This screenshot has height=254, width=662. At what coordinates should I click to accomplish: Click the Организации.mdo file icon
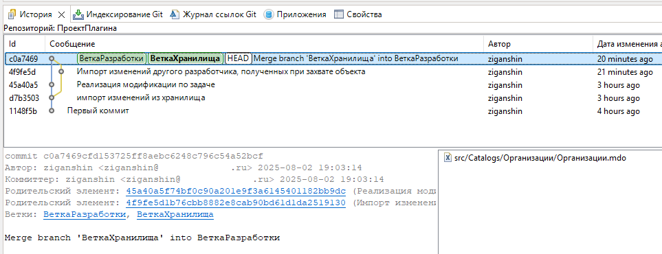[448, 158]
